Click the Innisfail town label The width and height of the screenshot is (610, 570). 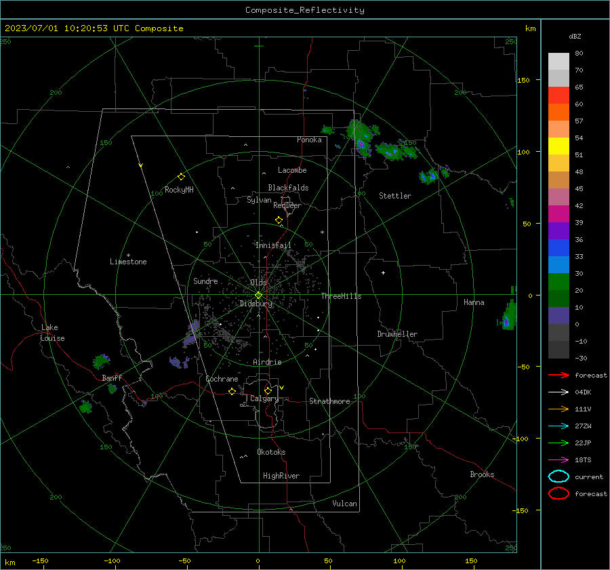click(273, 245)
